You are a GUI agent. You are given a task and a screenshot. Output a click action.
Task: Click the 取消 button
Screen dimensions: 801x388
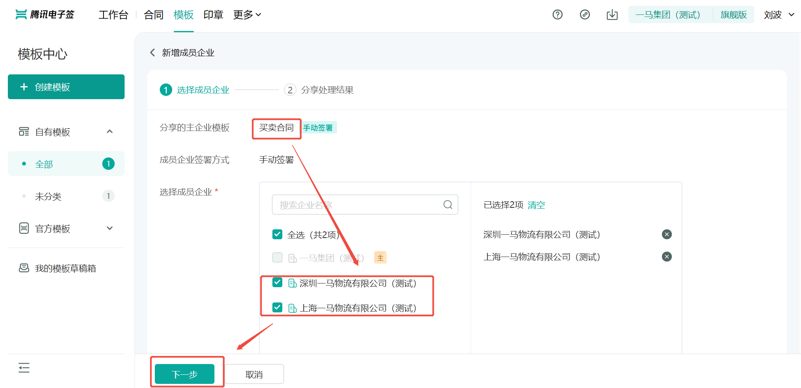pos(254,374)
